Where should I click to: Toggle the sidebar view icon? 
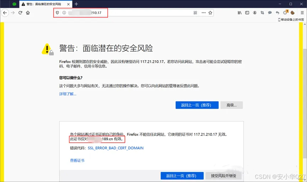(x=247, y=13)
